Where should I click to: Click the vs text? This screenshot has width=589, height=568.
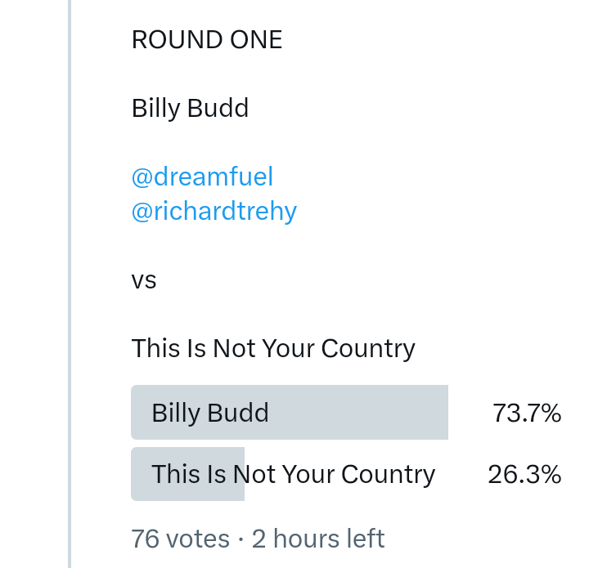(x=144, y=281)
